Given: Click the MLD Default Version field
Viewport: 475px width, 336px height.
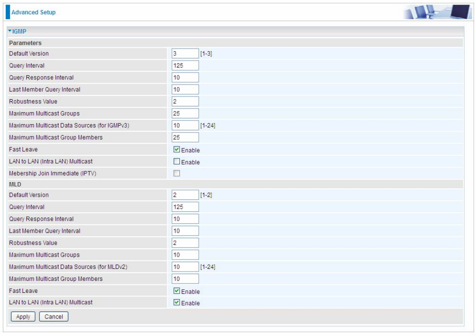Looking at the screenshot, I should 185,194.
